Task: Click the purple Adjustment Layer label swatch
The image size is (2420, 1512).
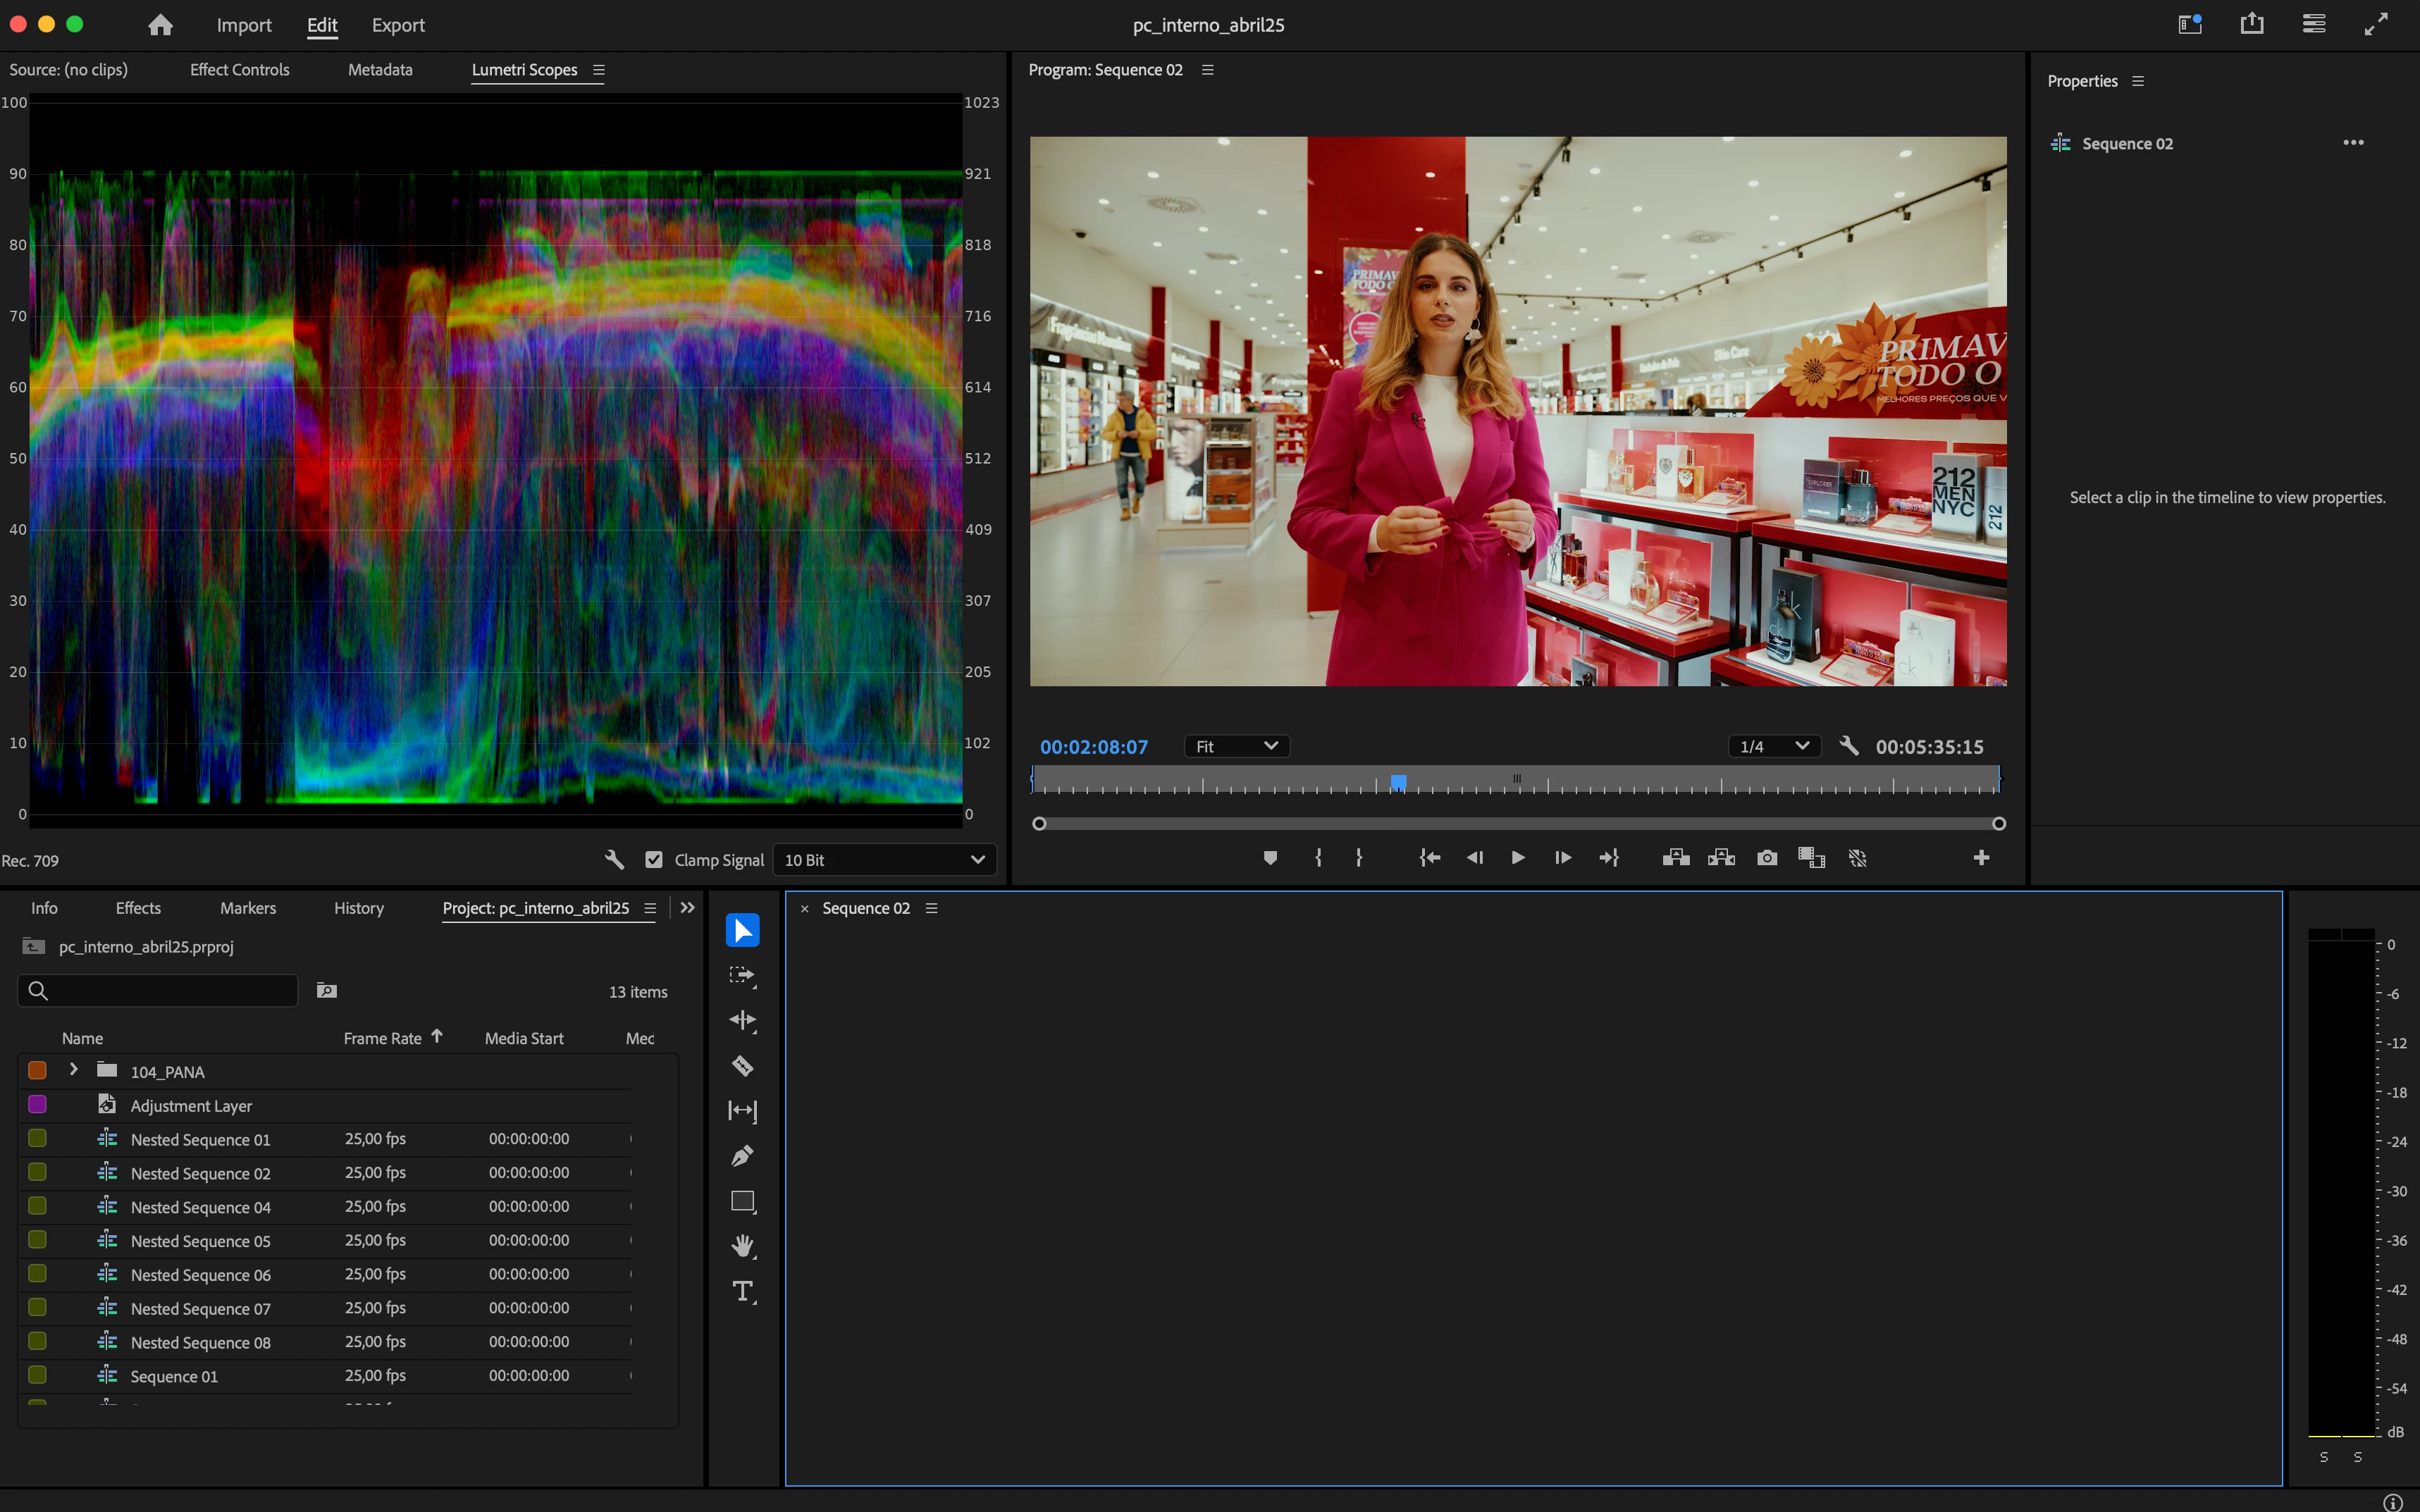Action: tap(38, 1105)
